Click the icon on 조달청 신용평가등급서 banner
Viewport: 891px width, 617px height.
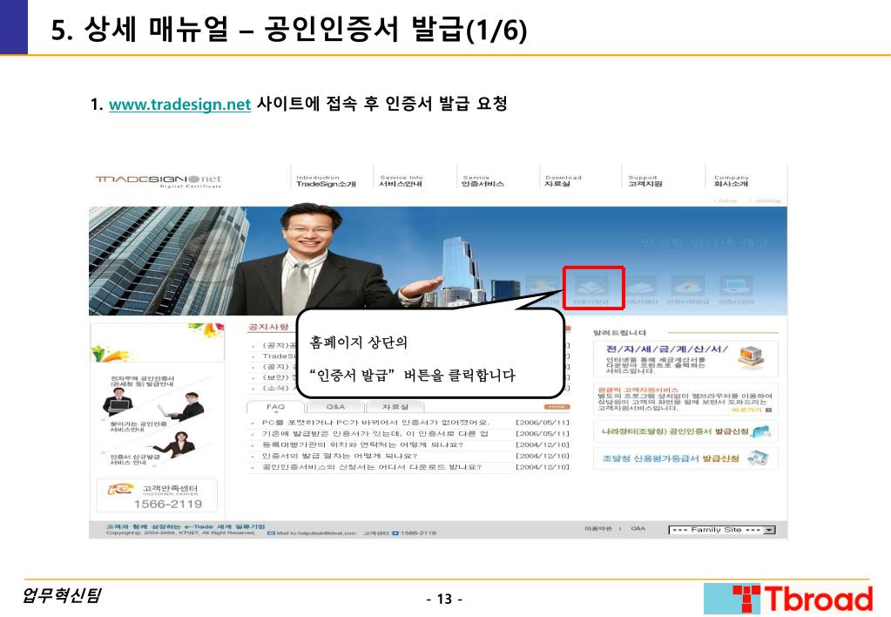coord(758,458)
